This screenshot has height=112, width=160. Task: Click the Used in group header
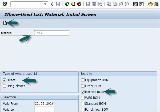coord(86,74)
